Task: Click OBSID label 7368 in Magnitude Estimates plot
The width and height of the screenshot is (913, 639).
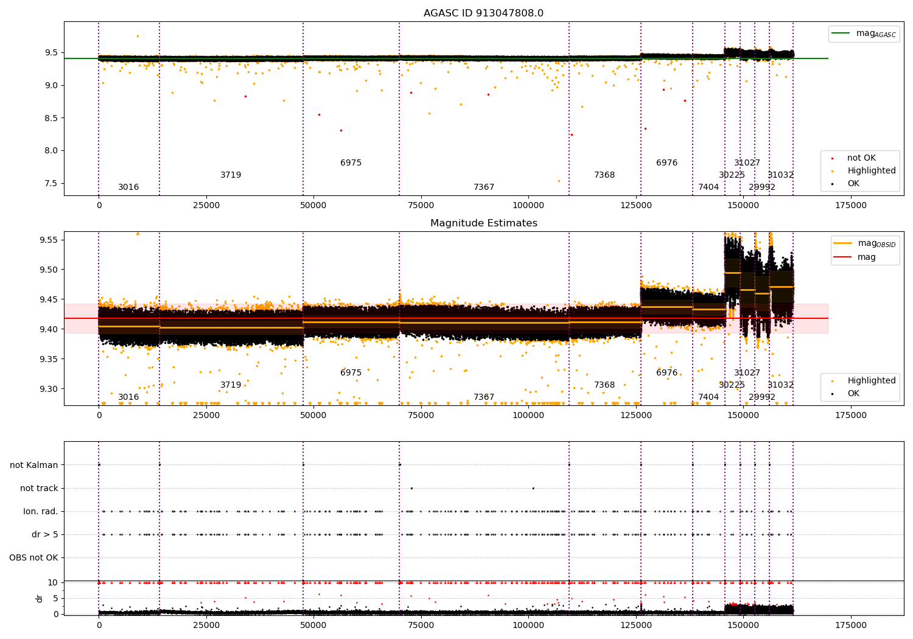Action: (604, 385)
